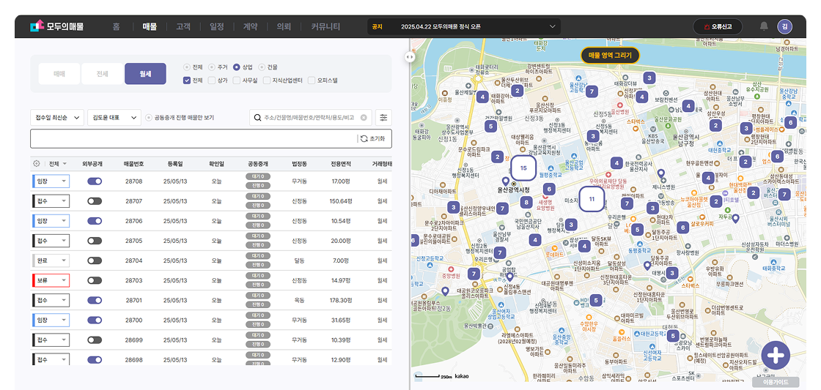821x390 pixels.
Task: Click the 모두의매물 logo
Action: [56, 26]
